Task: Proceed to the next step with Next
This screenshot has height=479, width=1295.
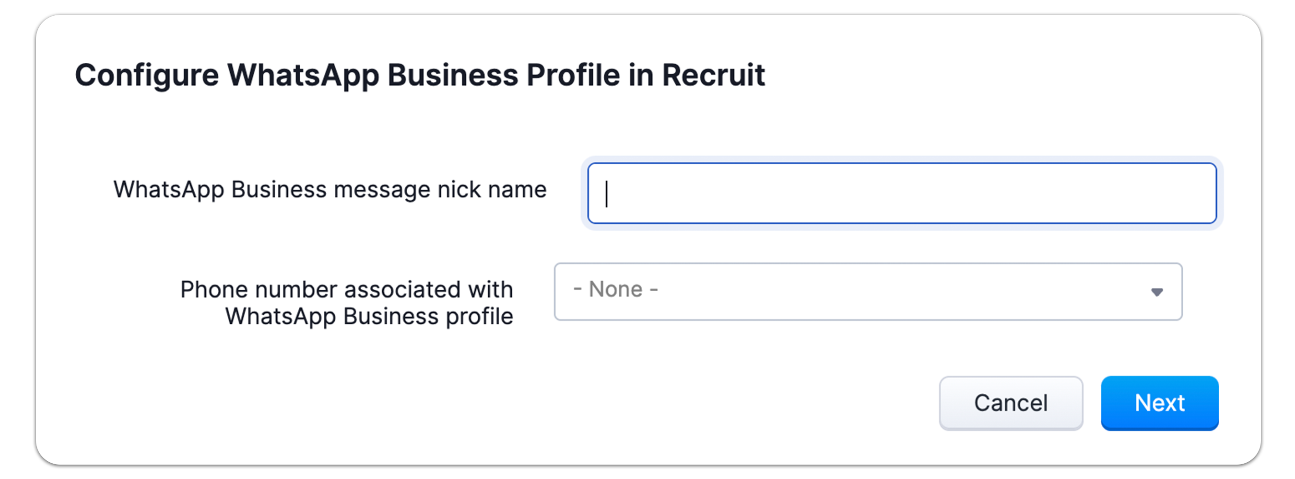Action: point(1159,403)
